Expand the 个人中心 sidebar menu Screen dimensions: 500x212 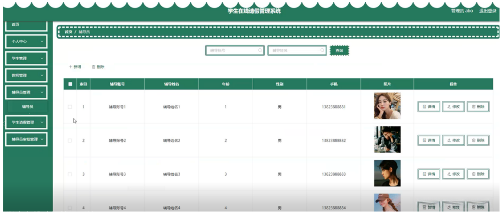[x=26, y=41]
